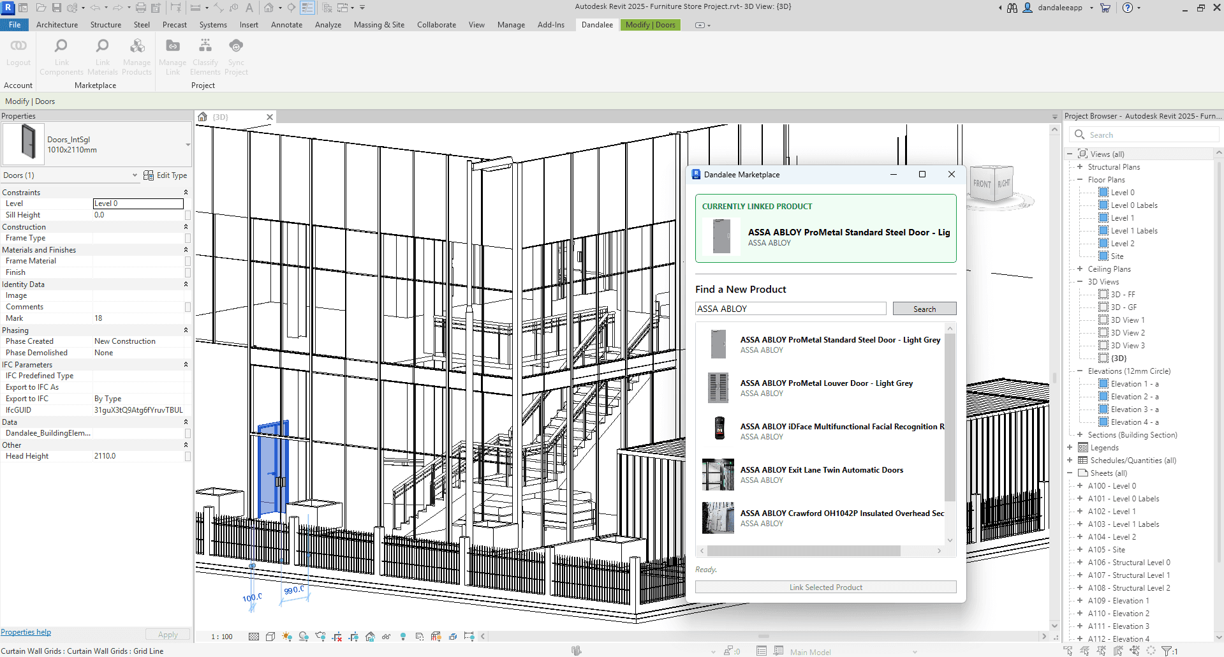This screenshot has width=1224, height=657.
Task: Toggle Select Links in the status bar
Action: coord(1068,651)
